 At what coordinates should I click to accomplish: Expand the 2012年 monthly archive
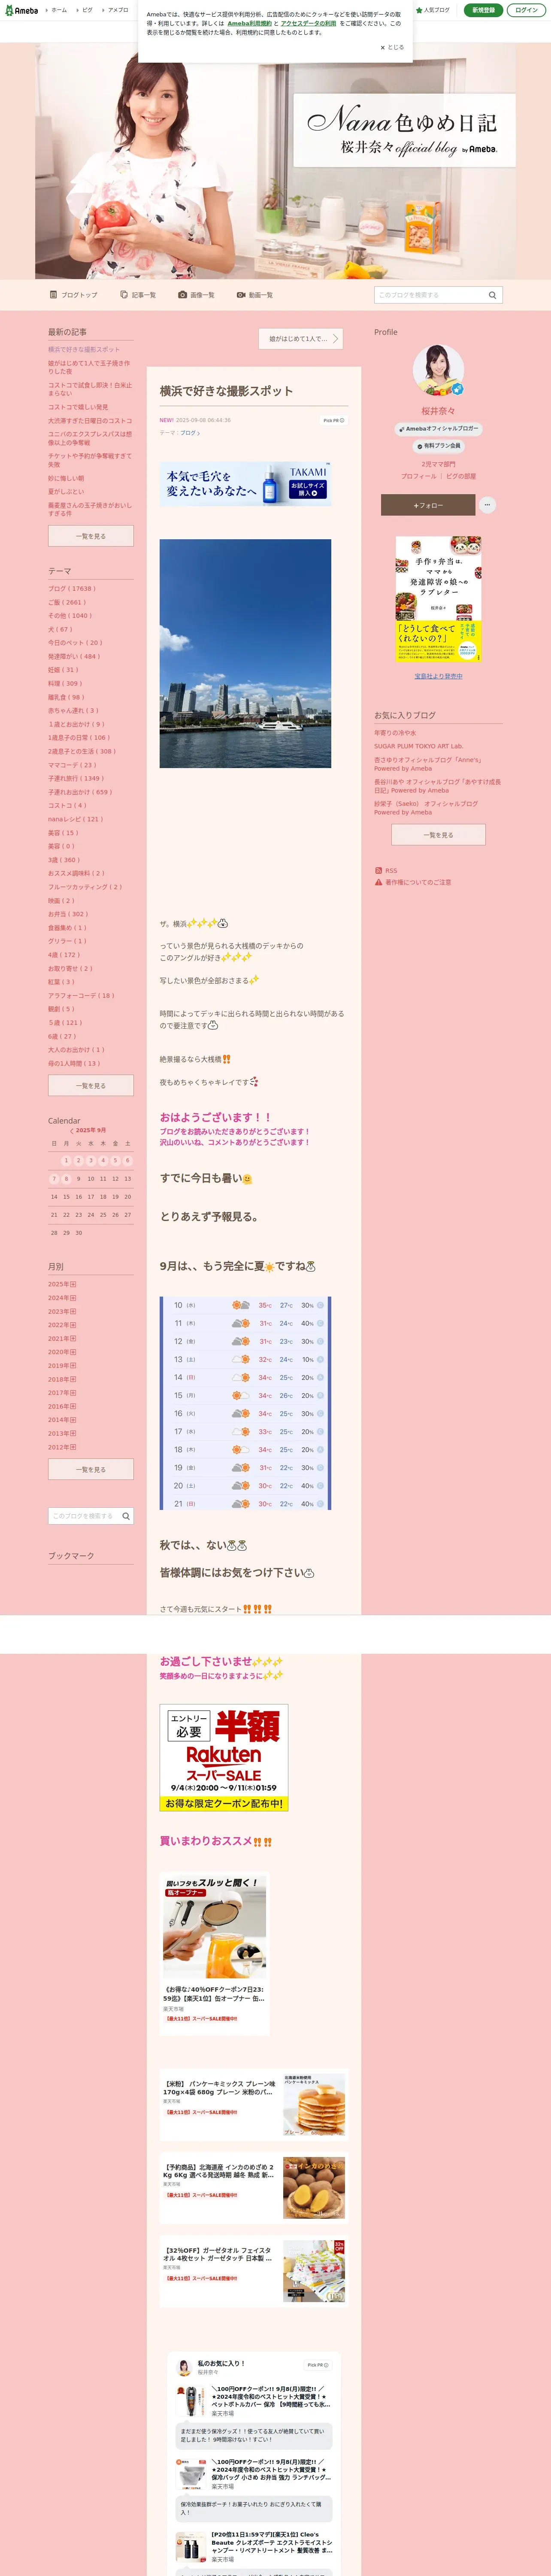pos(73,1447)
